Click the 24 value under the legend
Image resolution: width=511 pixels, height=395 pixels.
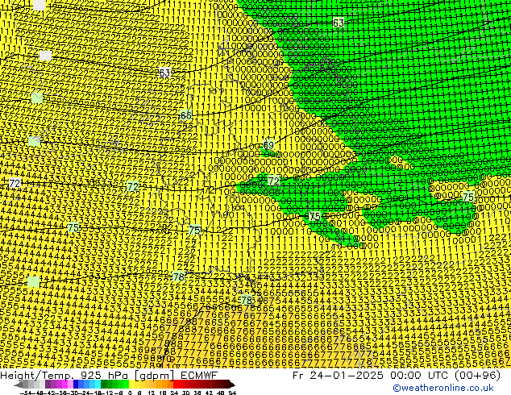pyautogui.click(x=174, y=393)
